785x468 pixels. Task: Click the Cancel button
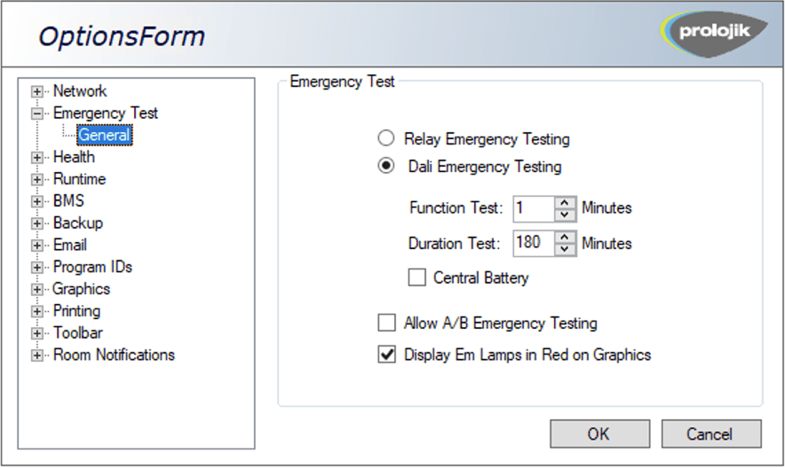(x=711, y=434)
